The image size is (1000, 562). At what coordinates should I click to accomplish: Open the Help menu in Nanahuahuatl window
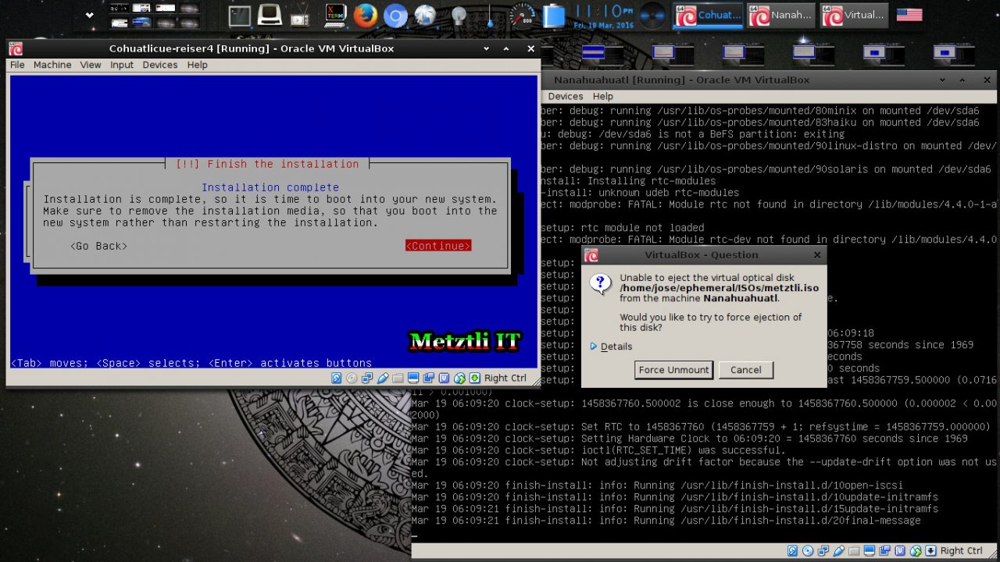(x=603, y=96)
